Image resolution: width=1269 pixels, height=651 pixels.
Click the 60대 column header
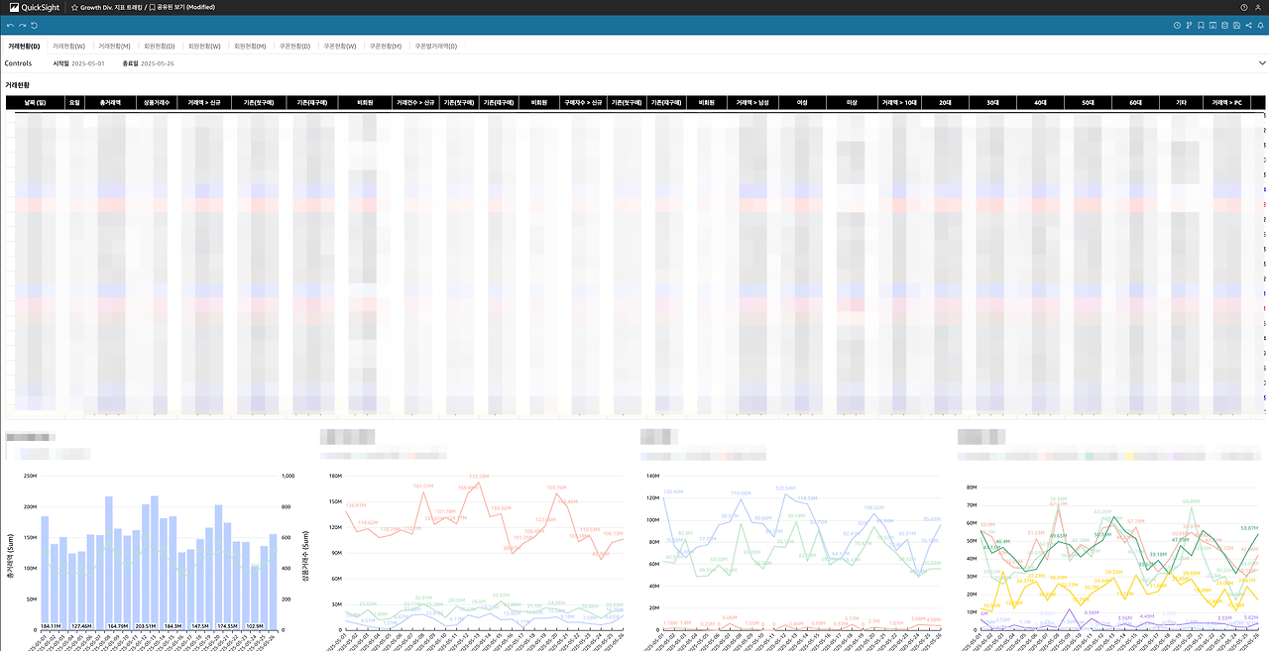(1134, 102)
